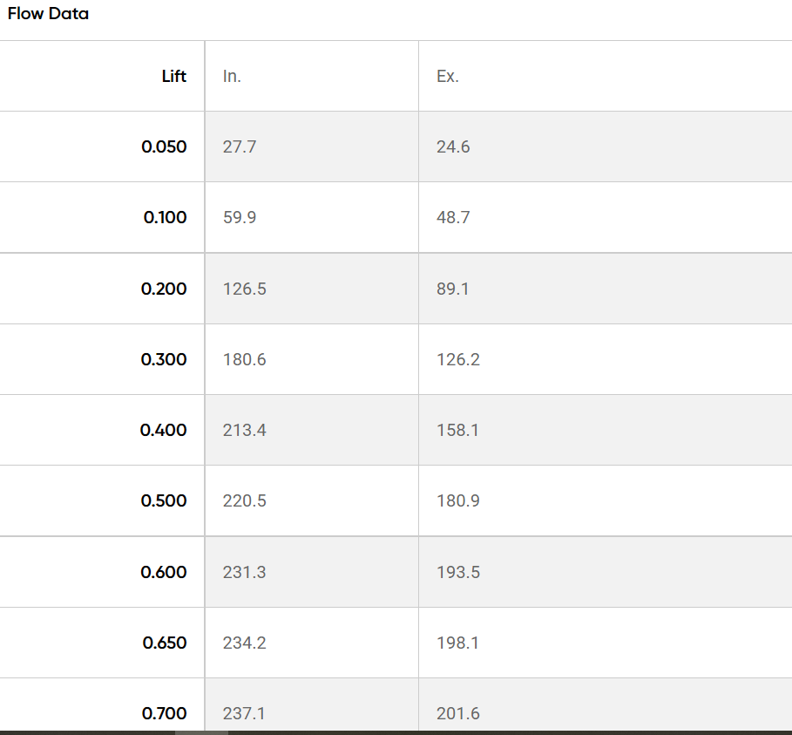Click intake value 126.5

point(245,289)
